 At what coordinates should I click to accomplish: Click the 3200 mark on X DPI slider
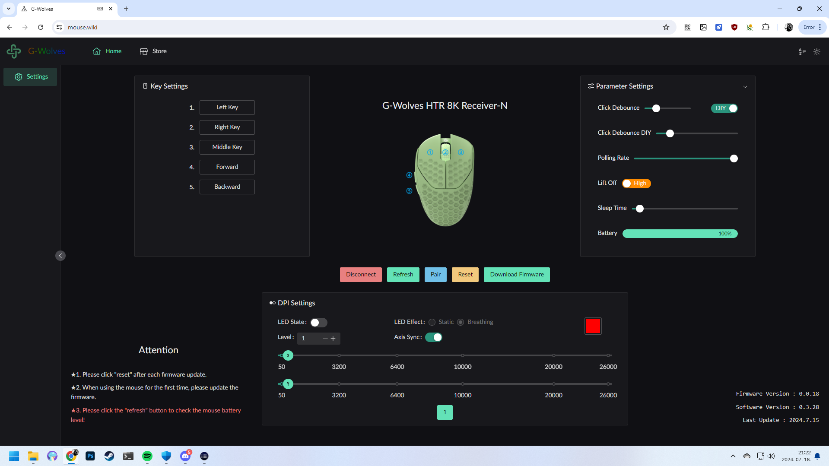click(x=339, y=355)
